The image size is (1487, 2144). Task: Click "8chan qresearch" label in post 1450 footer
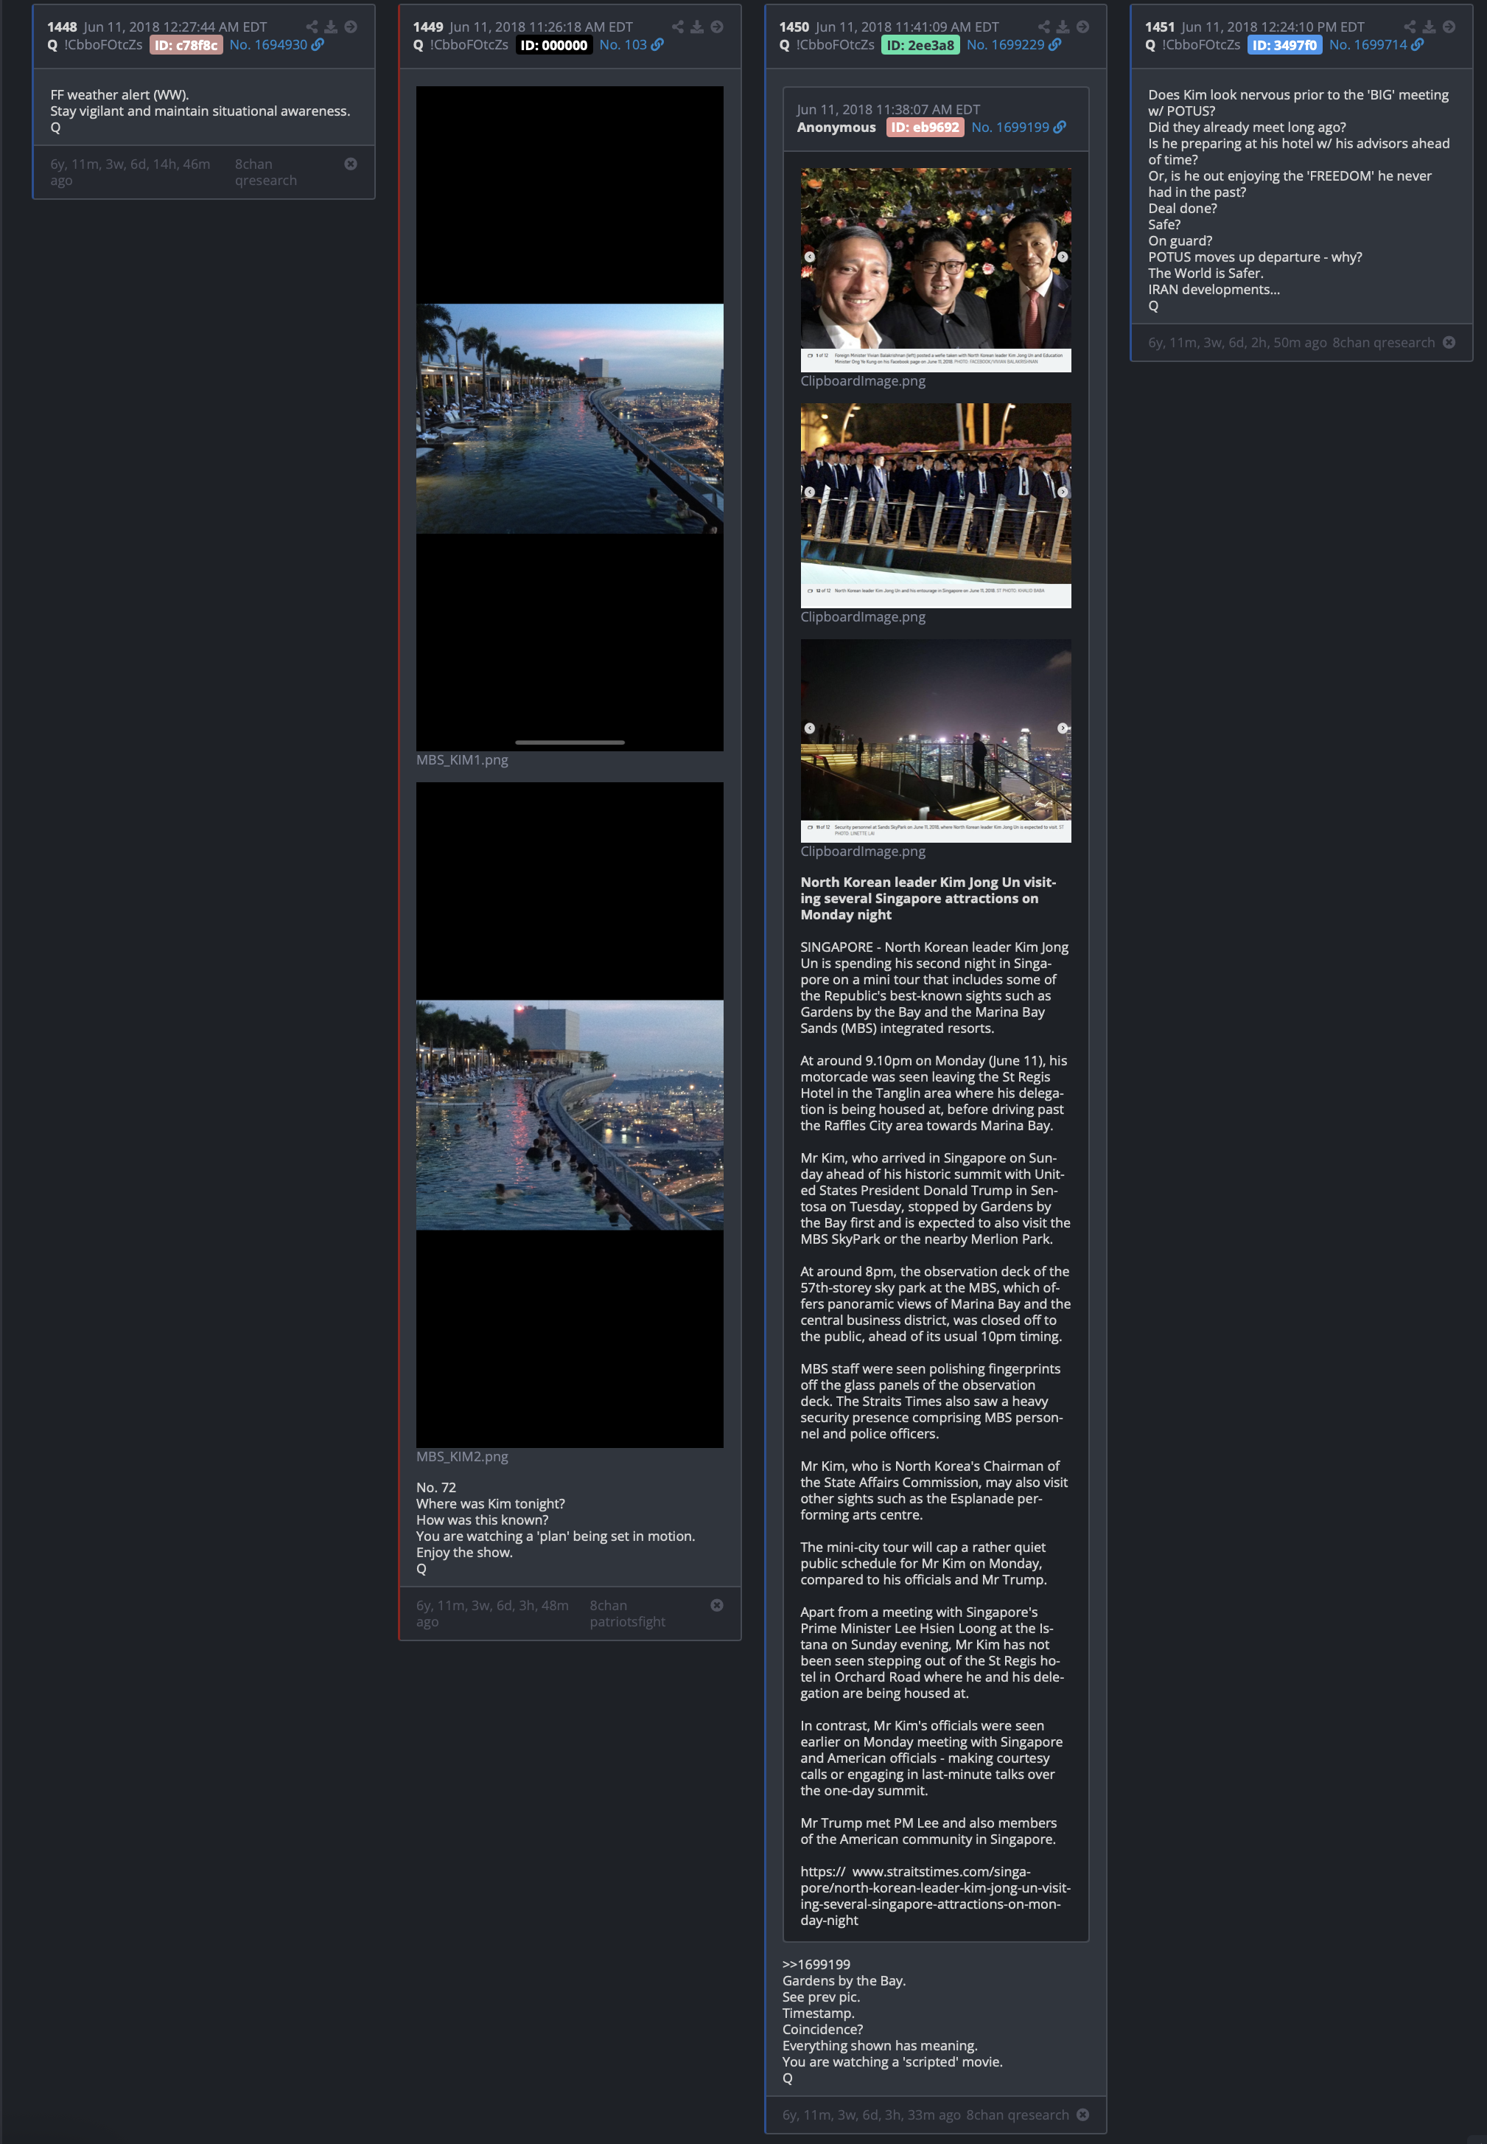[x=1018, y=2115]
